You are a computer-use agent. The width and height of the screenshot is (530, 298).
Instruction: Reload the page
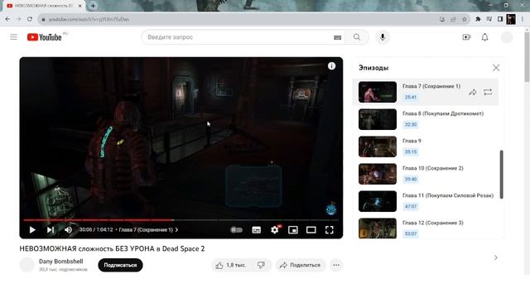[x=30, y=19]
